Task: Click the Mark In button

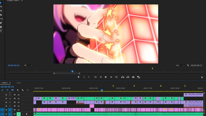Action: click(84, 77)
